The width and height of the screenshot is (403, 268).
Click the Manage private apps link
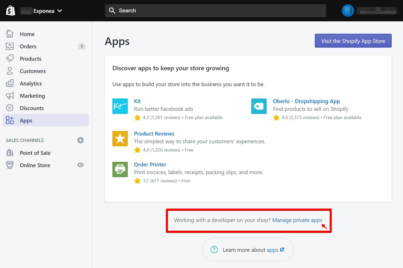tap(297, 220)
